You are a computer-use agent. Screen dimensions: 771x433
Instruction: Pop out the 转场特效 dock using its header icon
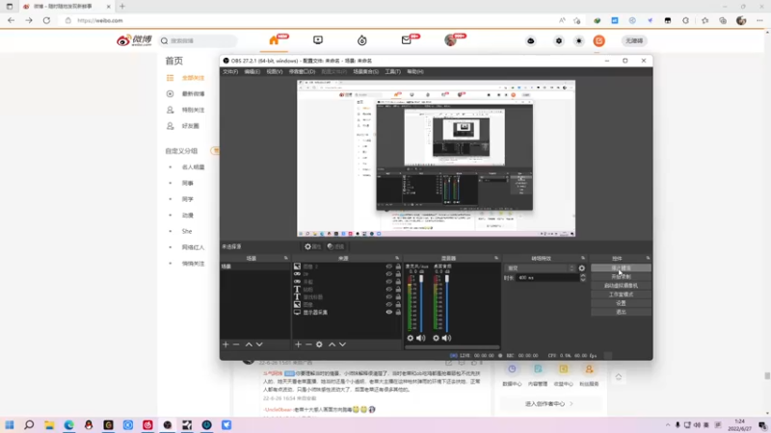tap(583, 258)
